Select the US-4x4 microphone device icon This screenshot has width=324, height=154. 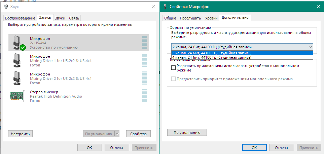tap(19, 43)
